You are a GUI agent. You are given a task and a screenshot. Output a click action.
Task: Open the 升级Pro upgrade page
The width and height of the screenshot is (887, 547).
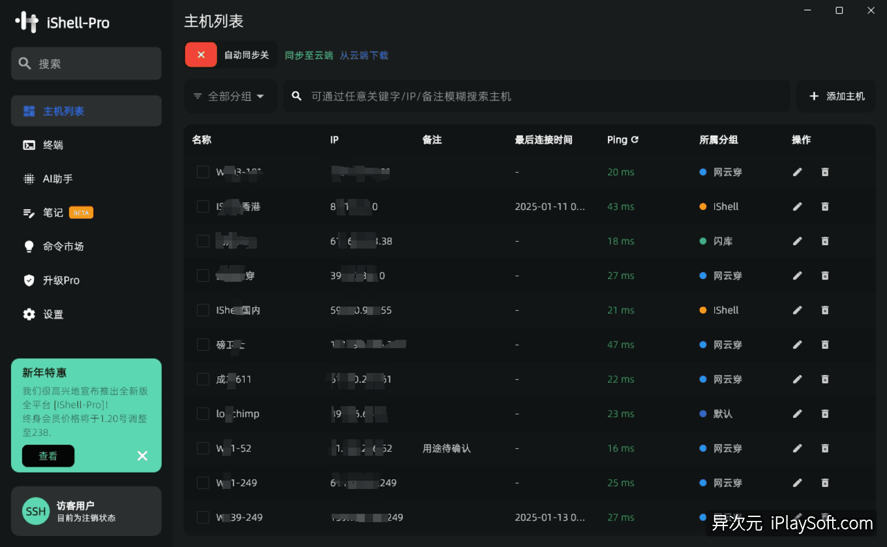(59, 280)
